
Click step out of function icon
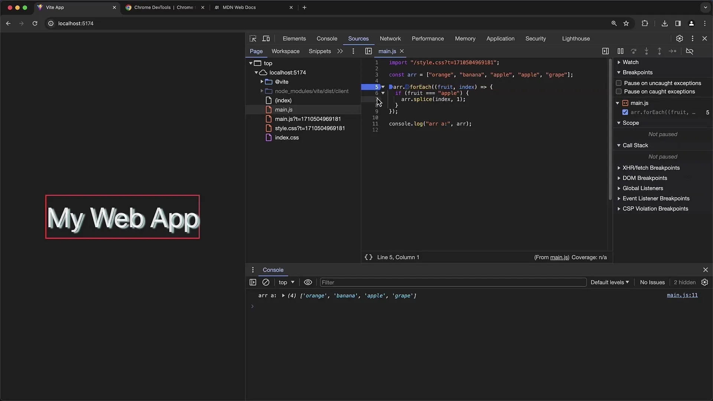pos(660,51)
